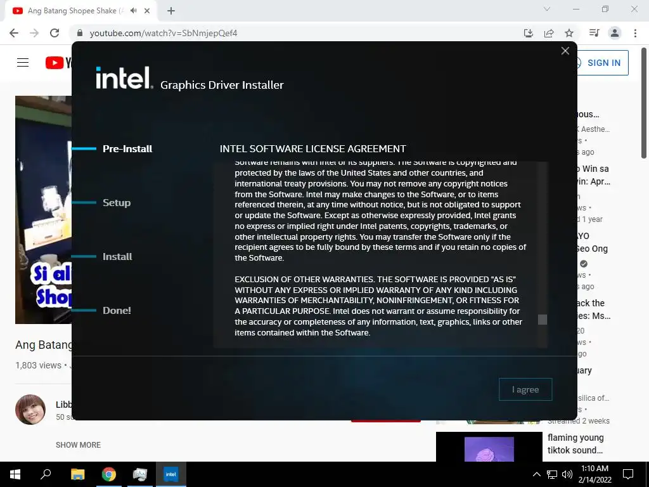The width and height of the screenshot is (649, 487).
Task: Select the Setup step label
Action: click(117, 202)
